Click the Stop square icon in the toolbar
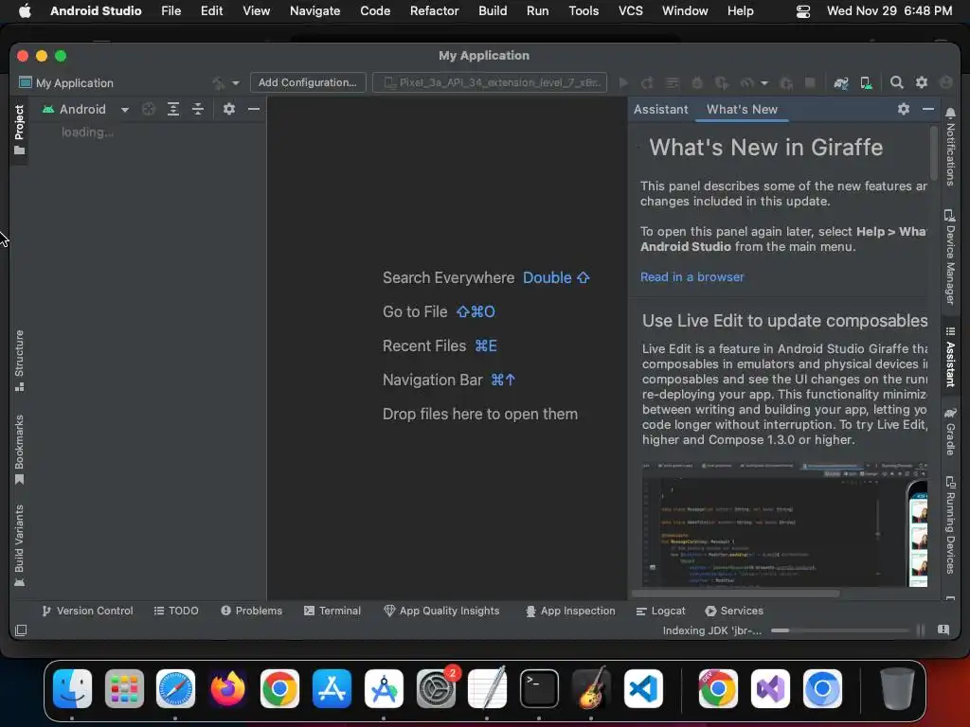Image resolution: width=970 pixels, height=727 pixels. click(809, 83)
